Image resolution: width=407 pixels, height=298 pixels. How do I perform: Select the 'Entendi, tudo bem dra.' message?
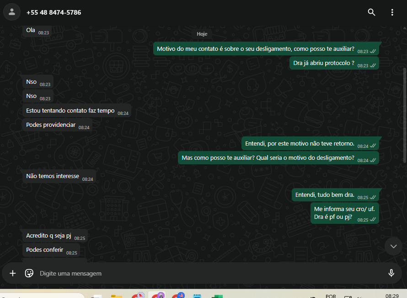coord(335,195)
